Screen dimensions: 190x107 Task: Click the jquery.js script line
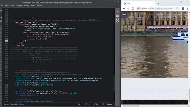point(33,77)
